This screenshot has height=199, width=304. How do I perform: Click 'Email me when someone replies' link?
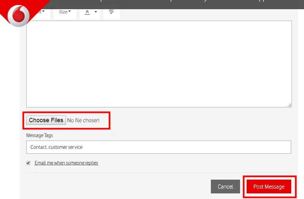point(66,163)
